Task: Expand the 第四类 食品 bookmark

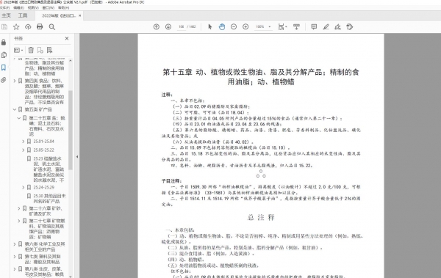Action: tap(15, 81)
